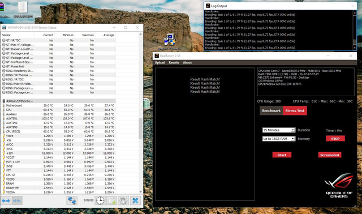
Task: Sort by the Current column header
Action: tap(44, 35)
